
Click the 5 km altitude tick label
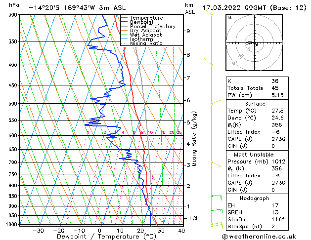point(188,122)
